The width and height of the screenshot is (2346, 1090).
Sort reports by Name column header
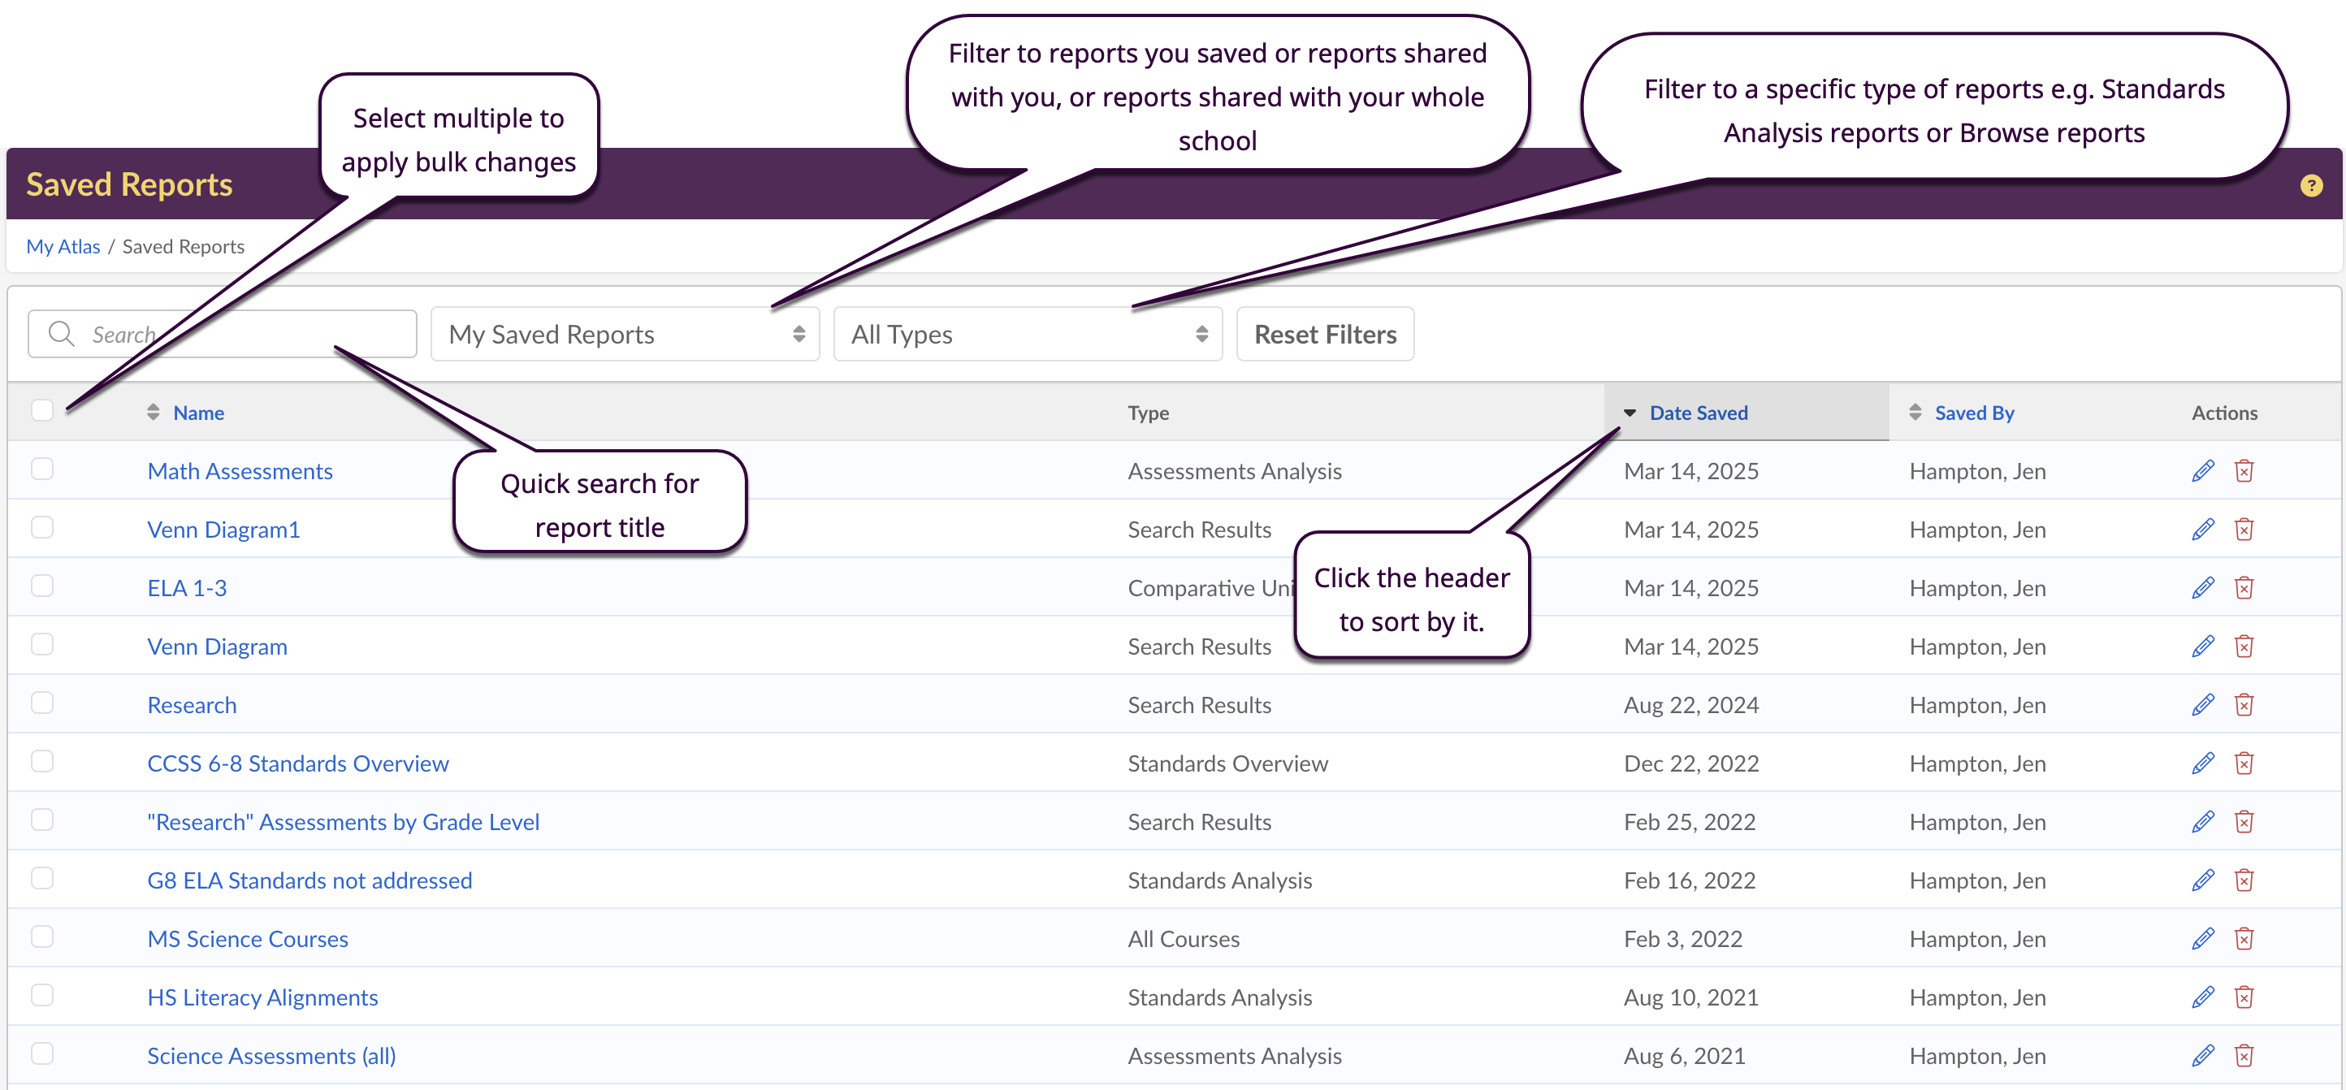click(x=197, y=413)
